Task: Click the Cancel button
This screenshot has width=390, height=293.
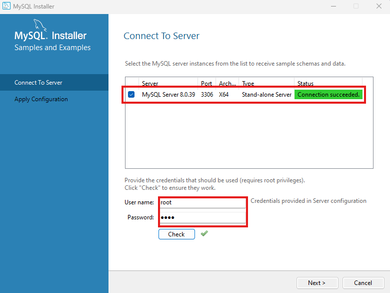Action: click(363, 283)
